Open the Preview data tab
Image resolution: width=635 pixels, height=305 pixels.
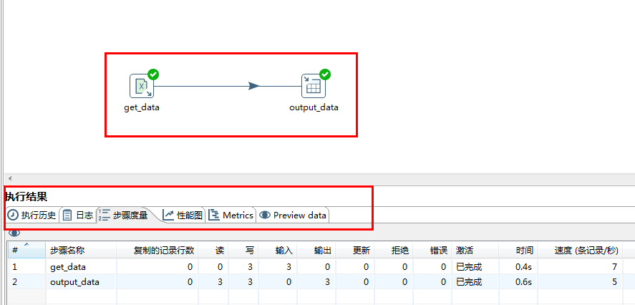pyautogui.click(x=294, y=215)
